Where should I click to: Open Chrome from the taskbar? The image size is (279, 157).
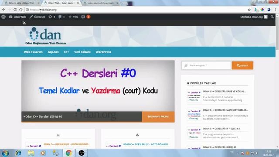(x=69, y=153)
